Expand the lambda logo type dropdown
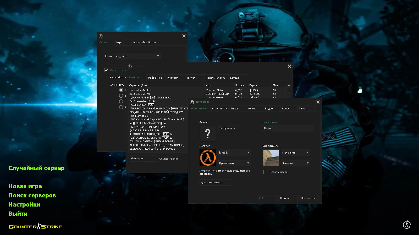 234,153
